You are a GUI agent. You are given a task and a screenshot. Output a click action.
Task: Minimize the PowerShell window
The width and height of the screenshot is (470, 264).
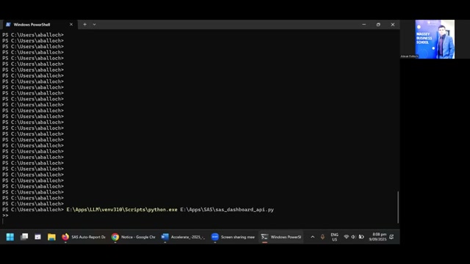[364, 24]
